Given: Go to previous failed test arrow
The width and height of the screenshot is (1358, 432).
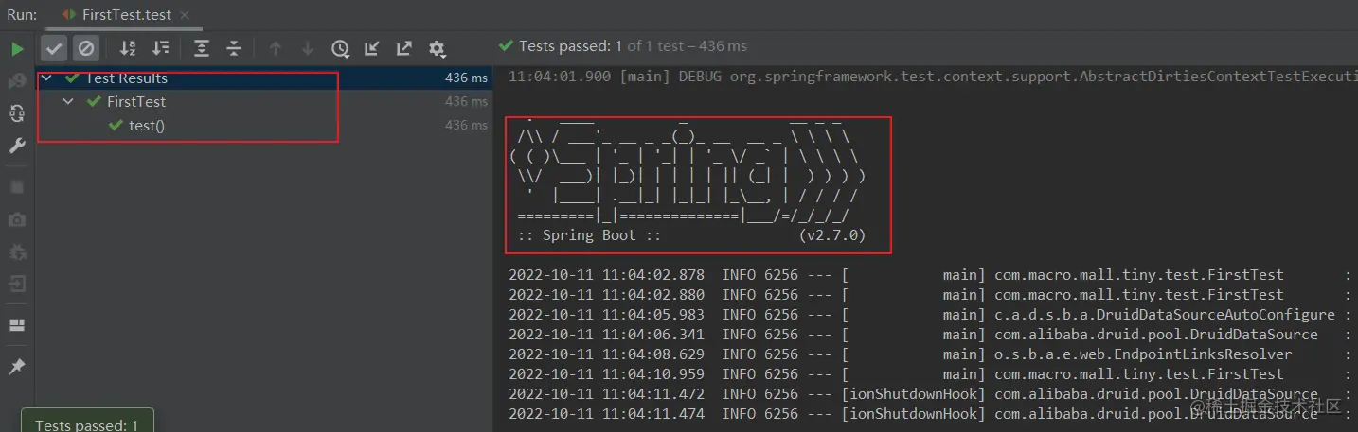Looking at the screenshot, I should [x=276, y=48].
